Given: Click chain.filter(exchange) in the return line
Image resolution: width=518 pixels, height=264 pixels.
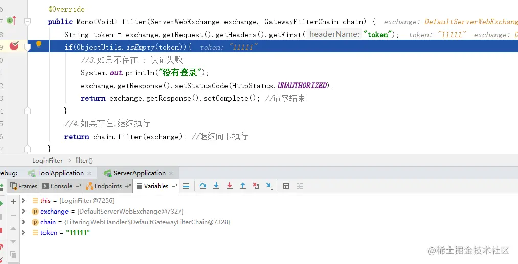Looking at the screenshot, I should tap(138, 137).
